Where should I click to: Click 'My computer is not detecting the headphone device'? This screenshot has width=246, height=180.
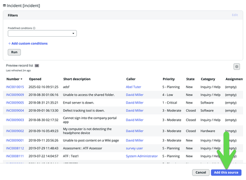(x=87, y=131)
